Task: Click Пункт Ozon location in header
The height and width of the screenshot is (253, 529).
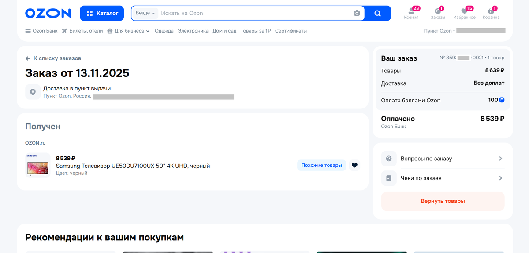Action: coord(465,31)
